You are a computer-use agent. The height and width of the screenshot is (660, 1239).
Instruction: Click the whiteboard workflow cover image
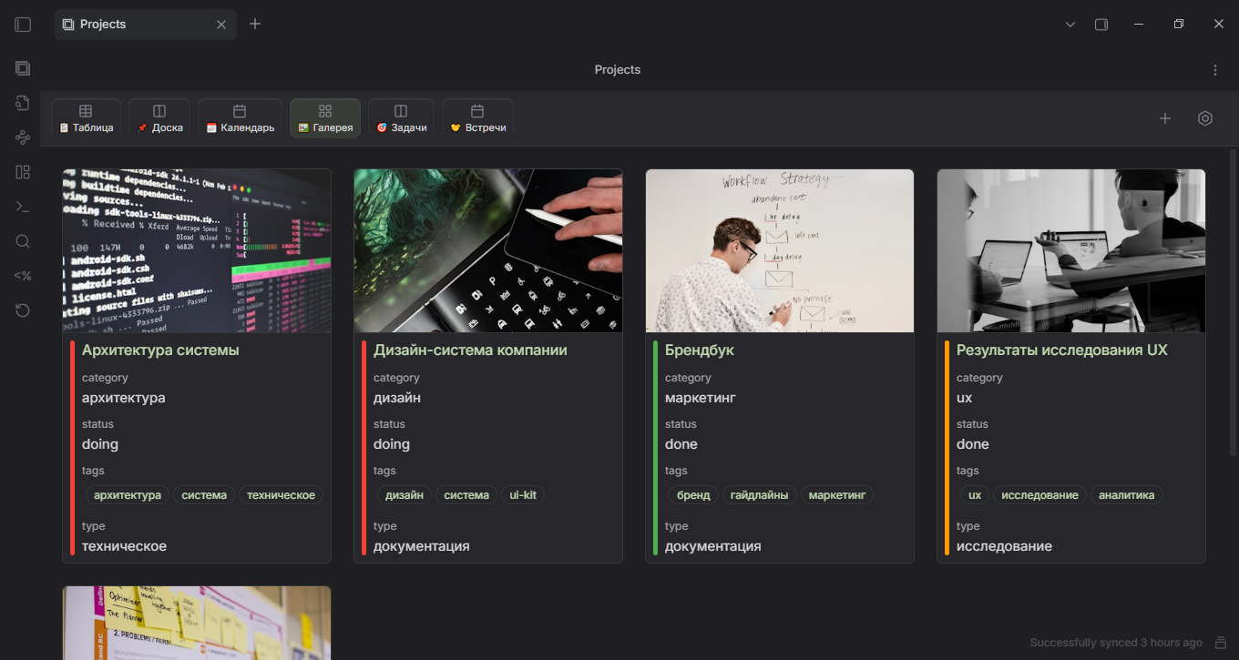tap(780, 250)
